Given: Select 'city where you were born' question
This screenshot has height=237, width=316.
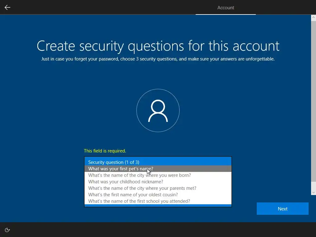Looking at the screenshot, I should (x=158, y=175).
